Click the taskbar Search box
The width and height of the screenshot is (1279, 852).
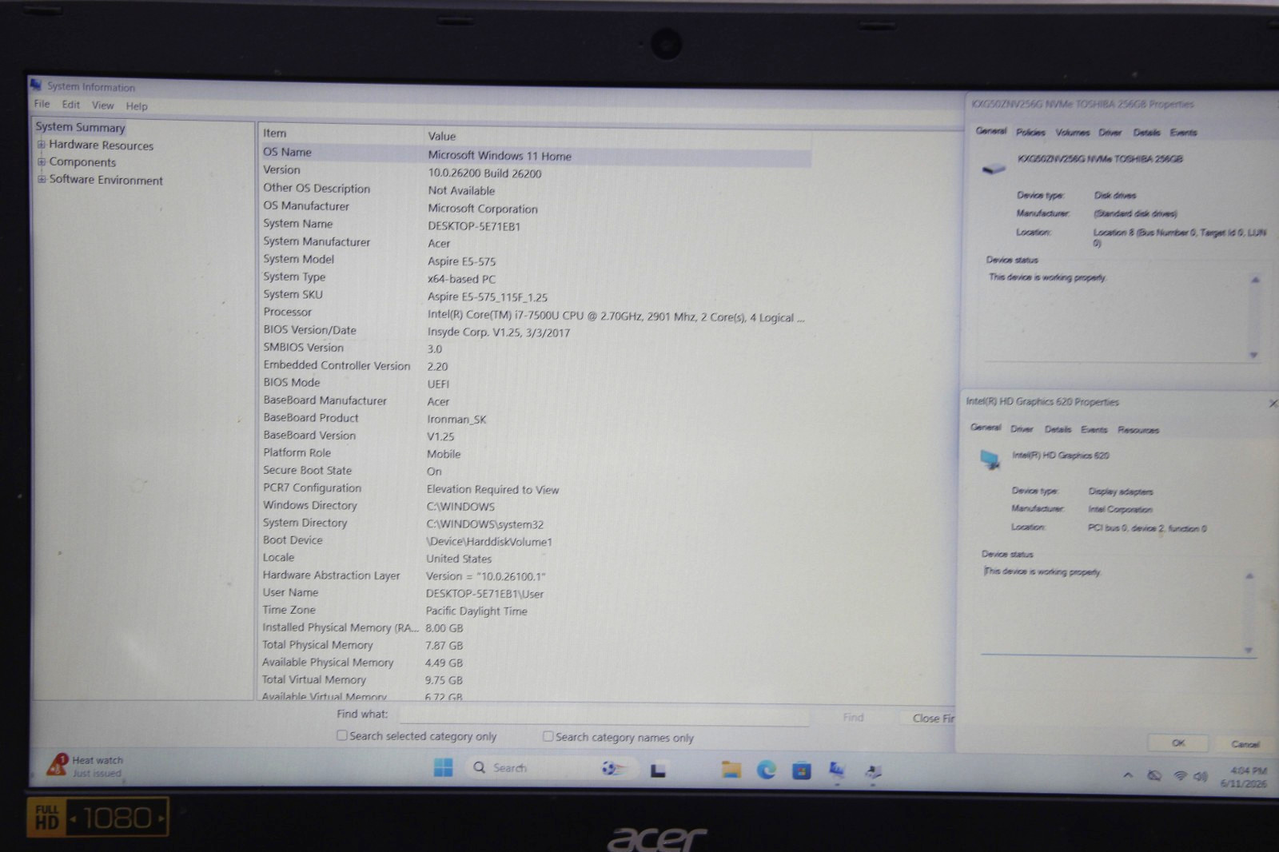click(x=552, y=767)
